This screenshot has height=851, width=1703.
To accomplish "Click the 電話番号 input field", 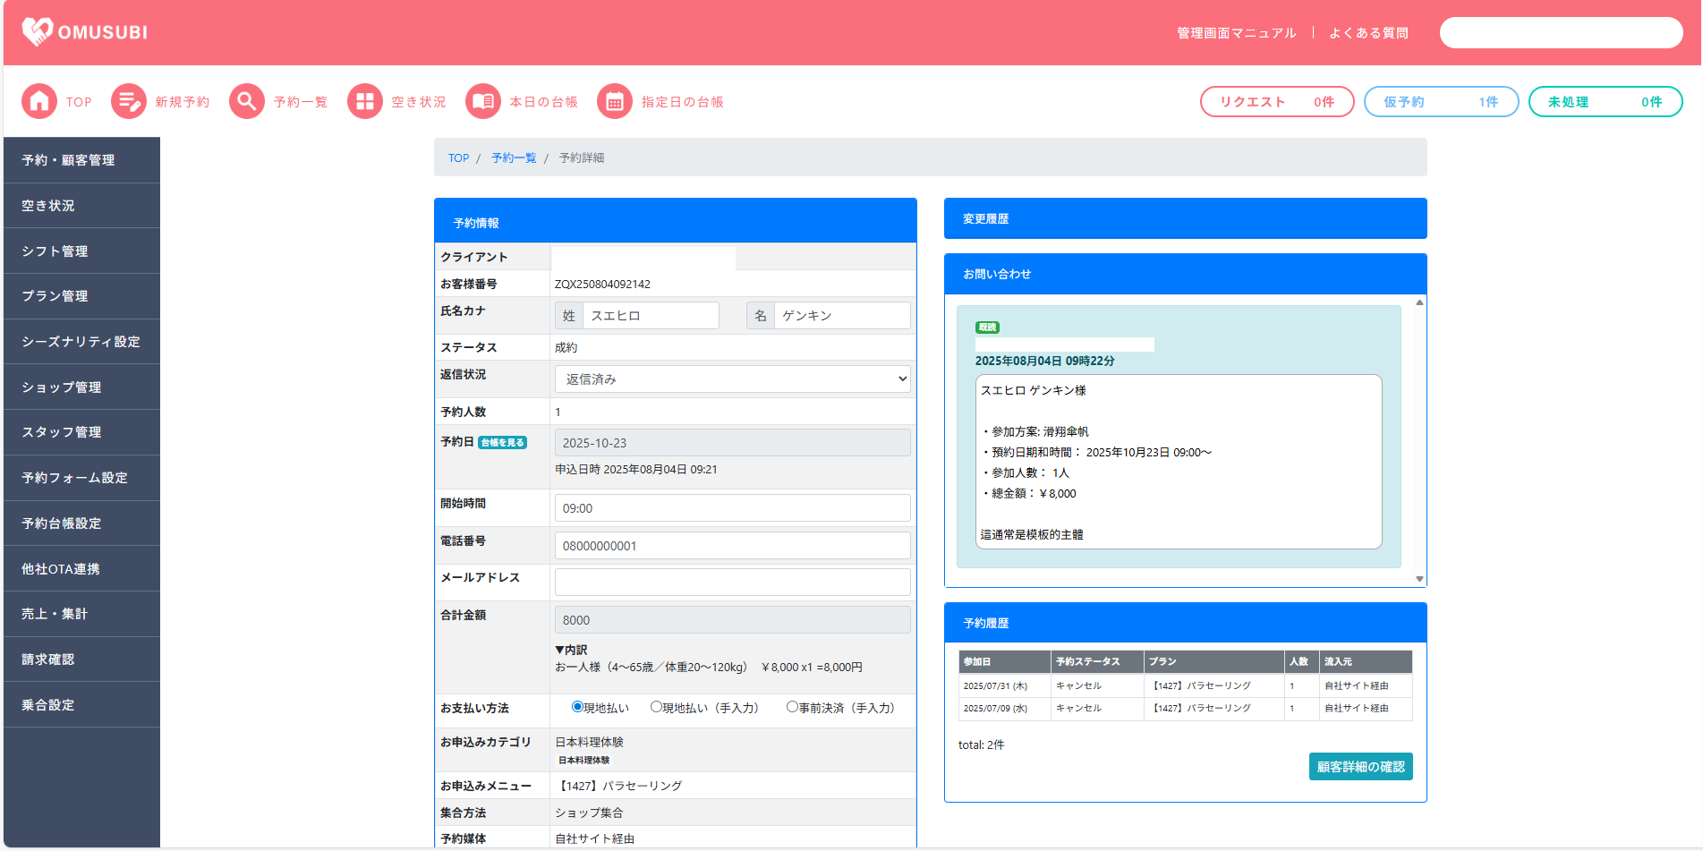I will 732,546.
